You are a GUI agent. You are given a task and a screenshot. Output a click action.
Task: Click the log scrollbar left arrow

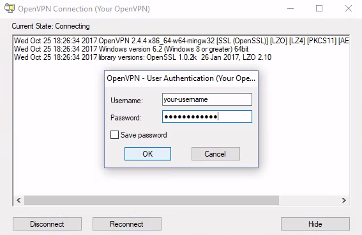pos(19,200)
